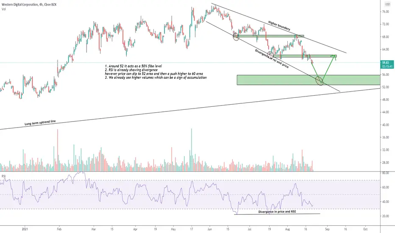
Task: Click the 60.00 level on RSI axis
Action: [x=385, y=187]
